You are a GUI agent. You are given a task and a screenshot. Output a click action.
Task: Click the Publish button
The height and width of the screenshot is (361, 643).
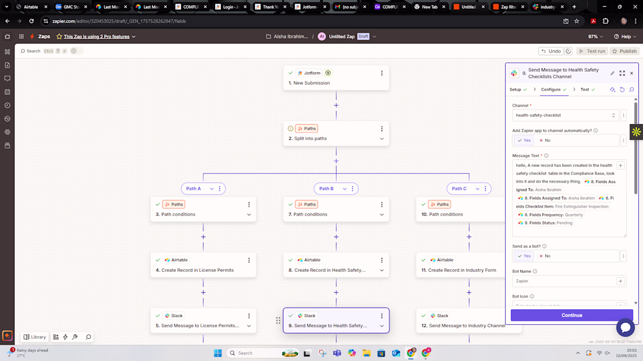pyautogui.click(x=624, y=51)
